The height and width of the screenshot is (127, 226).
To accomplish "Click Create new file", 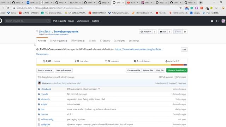I will pos(133,71).
